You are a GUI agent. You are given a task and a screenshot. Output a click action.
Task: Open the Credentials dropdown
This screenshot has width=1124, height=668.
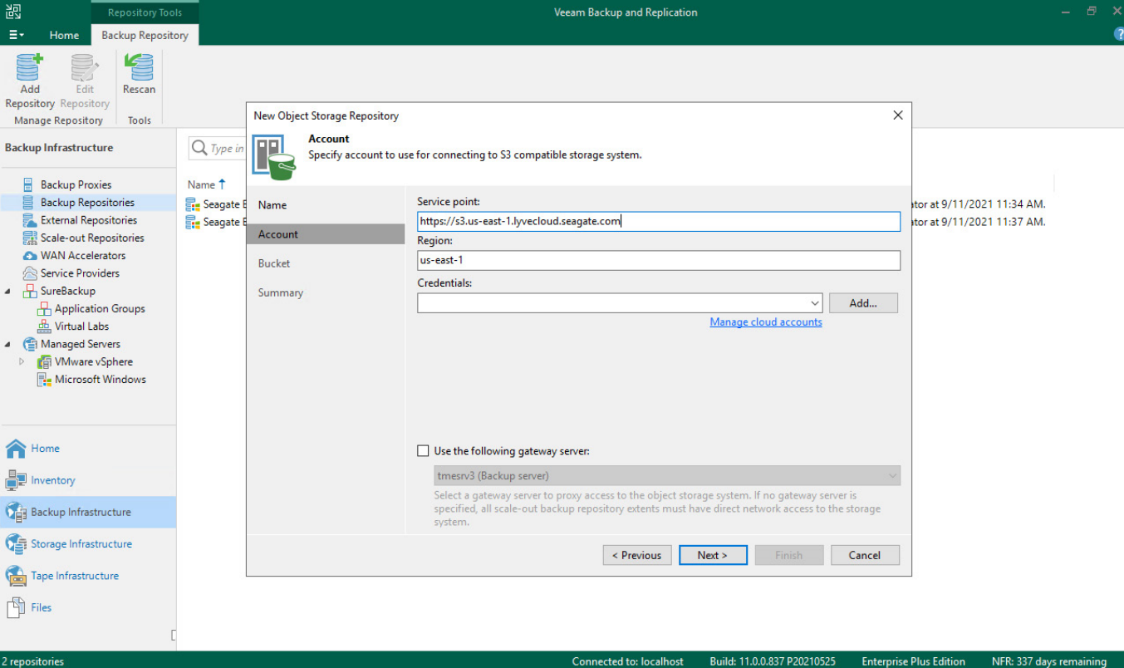point(814,303)
